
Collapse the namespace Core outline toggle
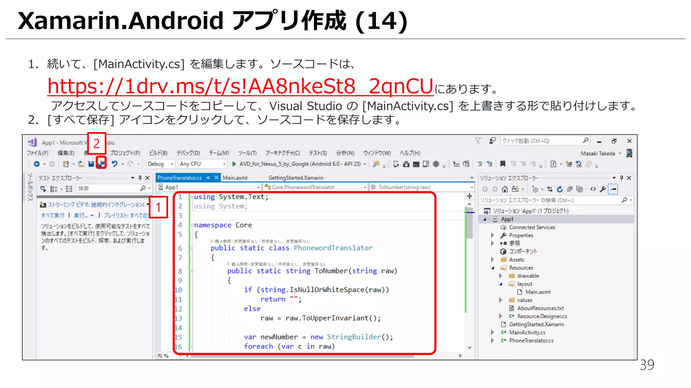click(x=192, y=225)
